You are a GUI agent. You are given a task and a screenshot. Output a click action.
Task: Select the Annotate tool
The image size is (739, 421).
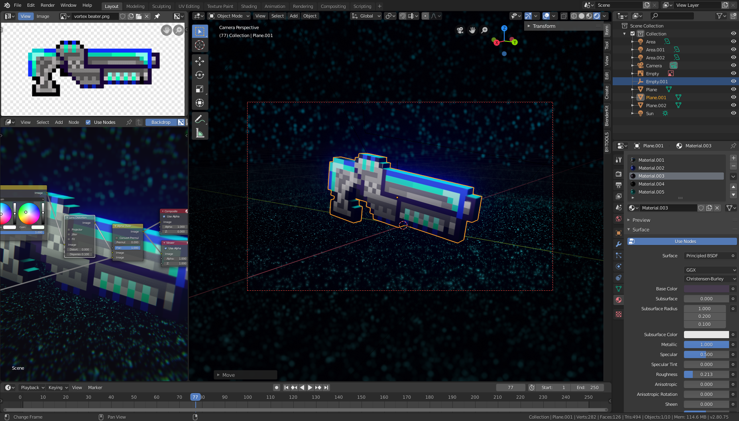pos(200,119)
